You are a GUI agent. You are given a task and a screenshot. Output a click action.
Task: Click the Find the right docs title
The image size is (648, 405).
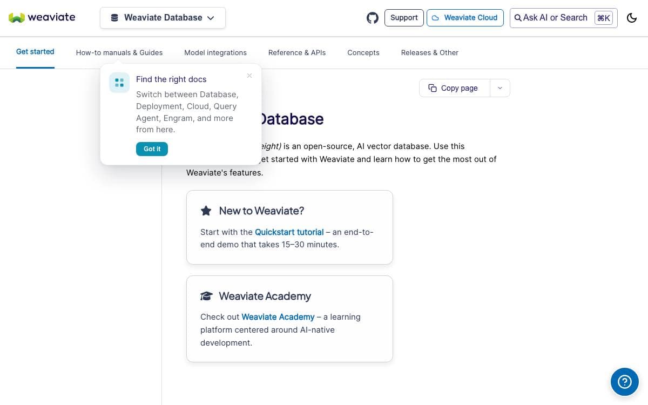pos(171,79)
